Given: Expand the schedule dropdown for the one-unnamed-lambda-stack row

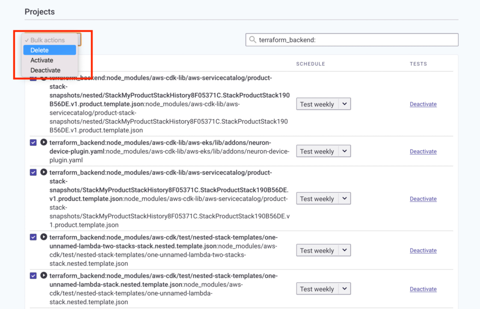Looking at the screenshot, I should [323, 289].
